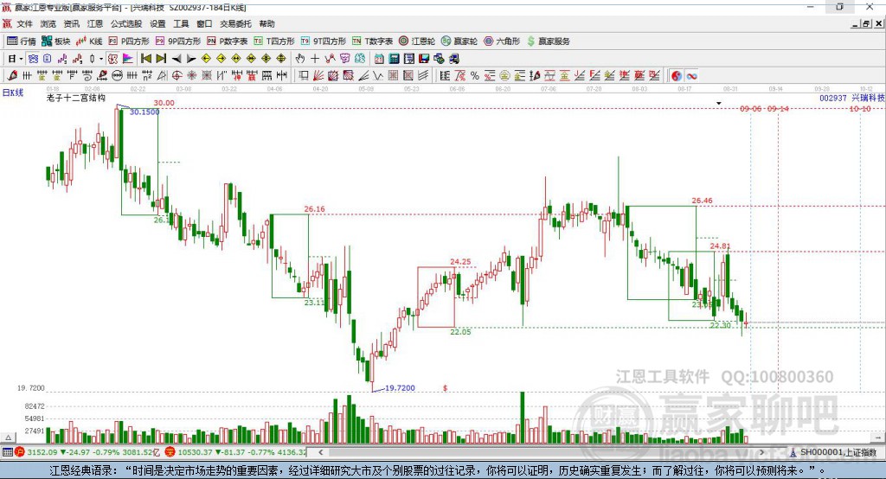Open the 交易委托 menu
Image resolution: width=886 pixels, height=479 pixels.
235,23
